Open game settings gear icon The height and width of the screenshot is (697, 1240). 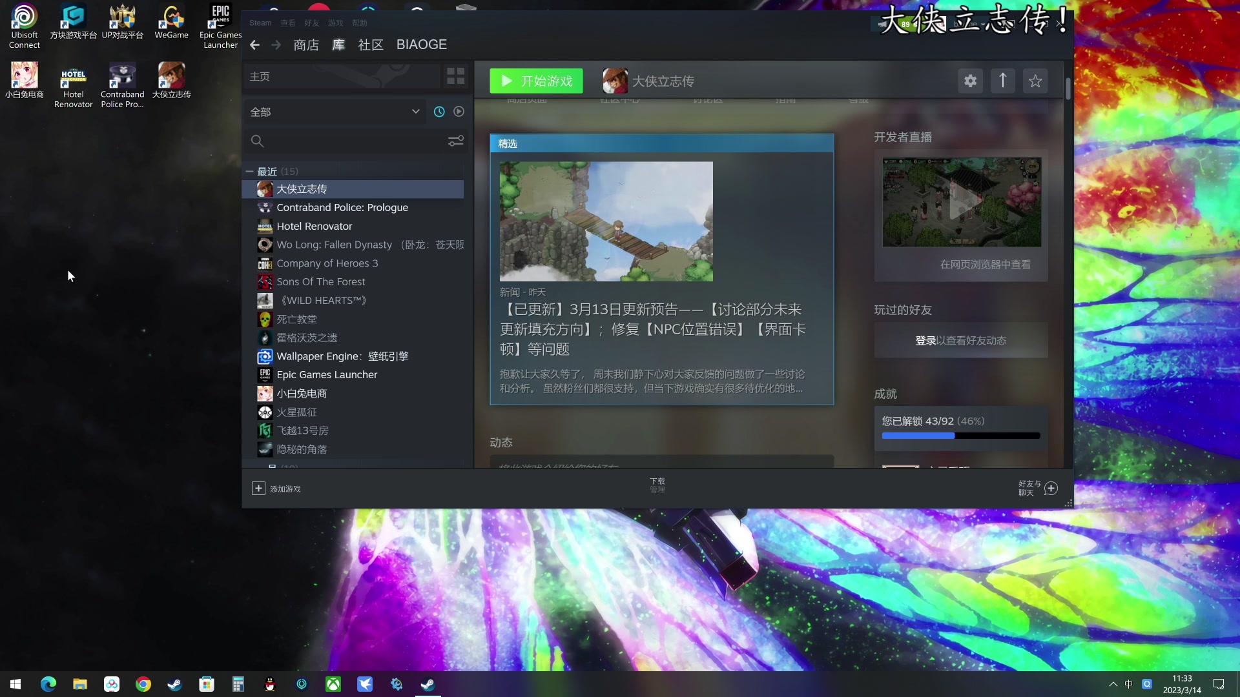[x=970, y=81]
